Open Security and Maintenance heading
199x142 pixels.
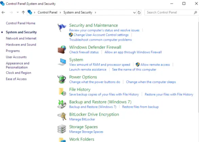[94, 25]
